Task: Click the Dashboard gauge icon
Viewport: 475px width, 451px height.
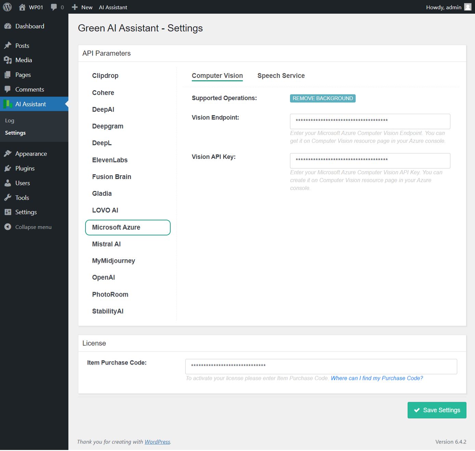Action: (8, 26)
